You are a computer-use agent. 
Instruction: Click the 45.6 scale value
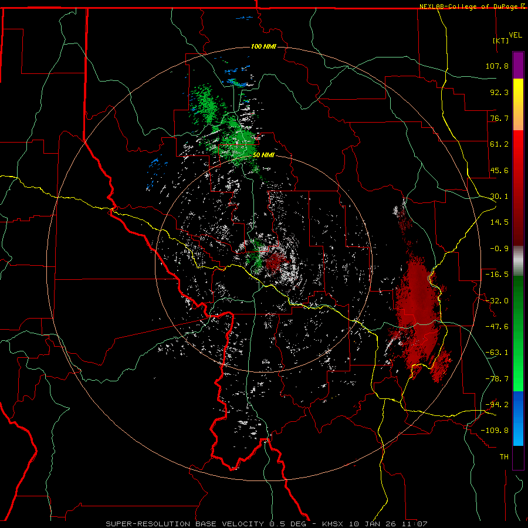499,170
